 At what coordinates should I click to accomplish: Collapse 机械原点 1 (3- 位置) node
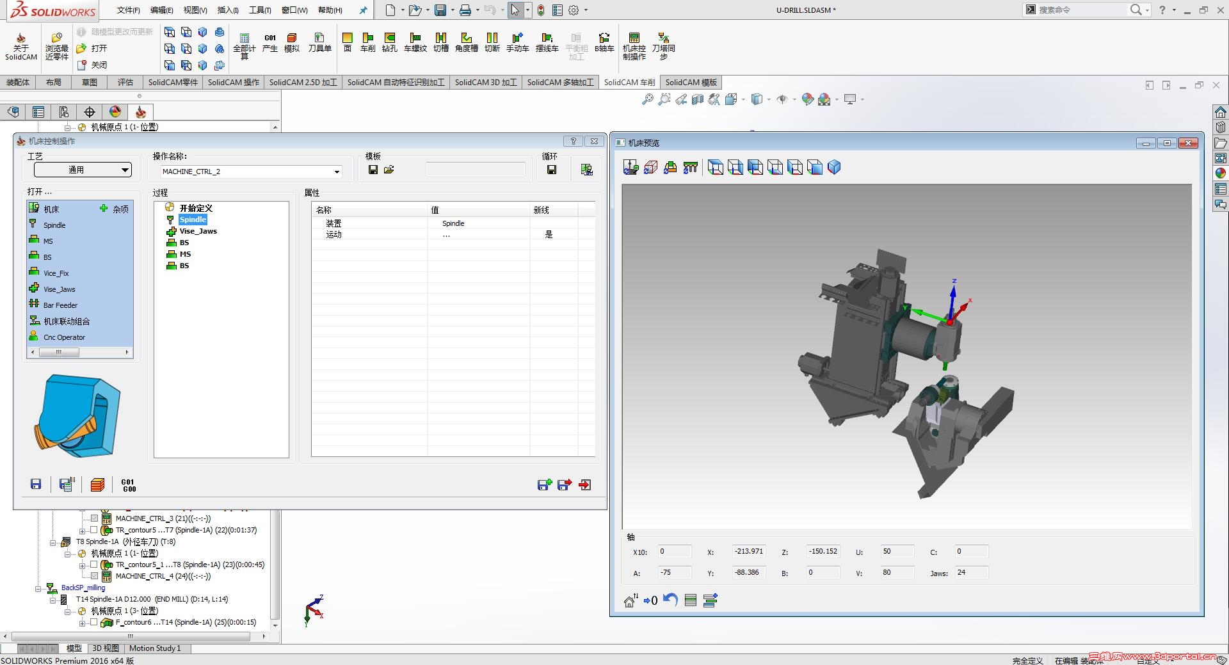(x=67, y=611)
